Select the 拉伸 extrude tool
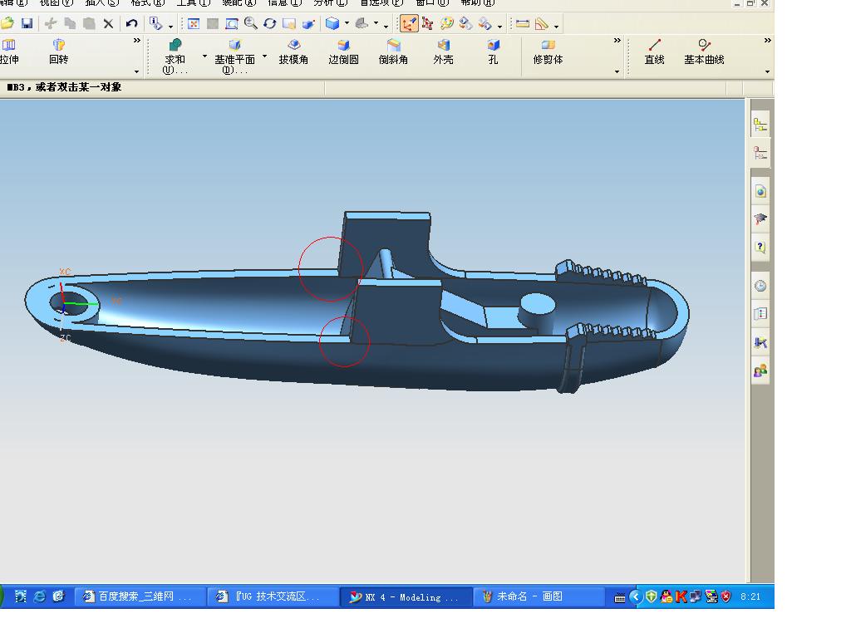This screenshot has width=851, height=638. click(9, 52)
